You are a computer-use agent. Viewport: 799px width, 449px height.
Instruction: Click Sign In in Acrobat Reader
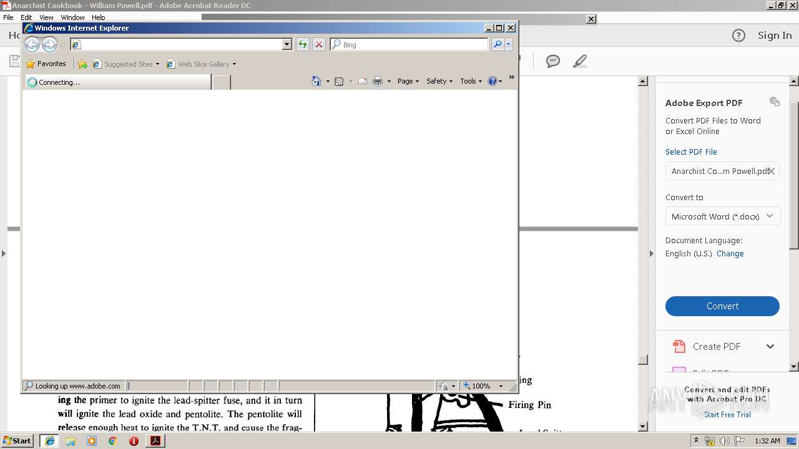[775, 36]
